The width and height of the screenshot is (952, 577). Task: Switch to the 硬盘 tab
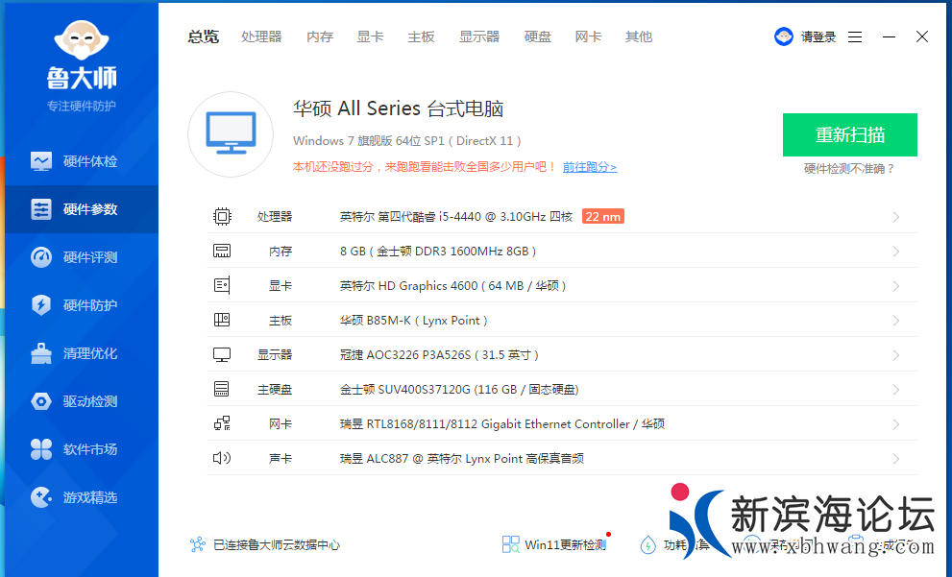coord(538,36)
